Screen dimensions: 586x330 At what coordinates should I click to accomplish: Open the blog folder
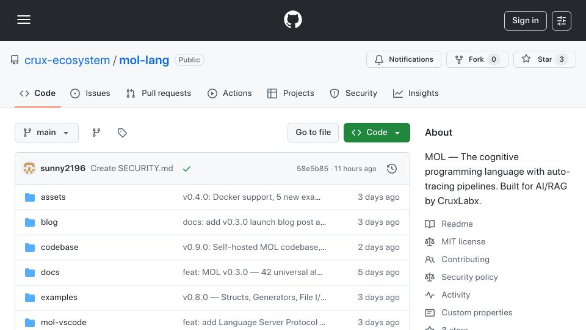click(49, 222)
